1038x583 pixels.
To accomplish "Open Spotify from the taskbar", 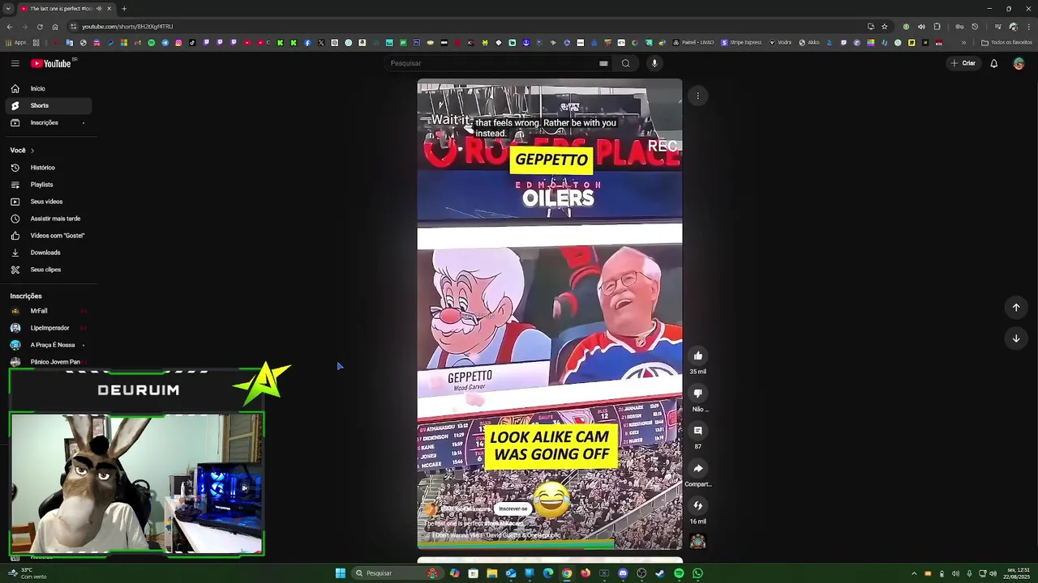I will [x=679, y=573].
